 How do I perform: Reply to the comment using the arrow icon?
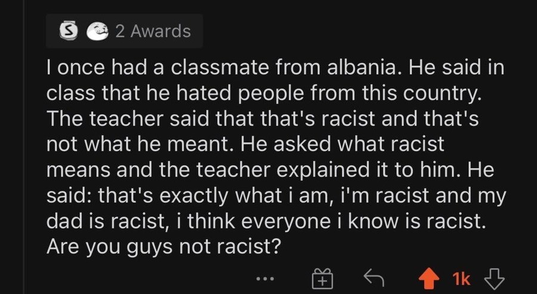(x=374, y=277)
